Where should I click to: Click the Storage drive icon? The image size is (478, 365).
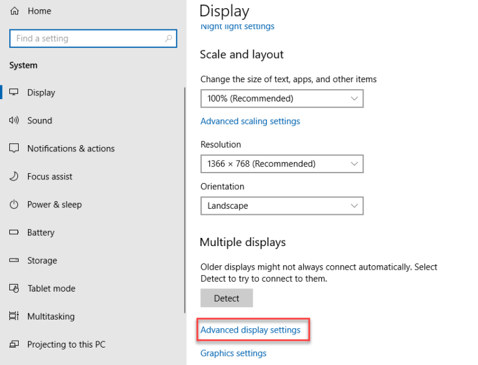click(x=14, y=261)
